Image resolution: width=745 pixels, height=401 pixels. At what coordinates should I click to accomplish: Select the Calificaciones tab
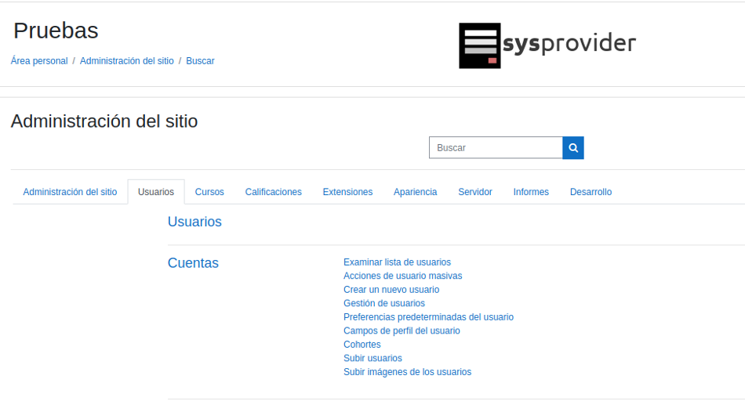(273, 192)
